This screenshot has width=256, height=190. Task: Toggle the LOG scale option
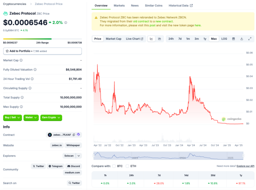click(224, 39)
